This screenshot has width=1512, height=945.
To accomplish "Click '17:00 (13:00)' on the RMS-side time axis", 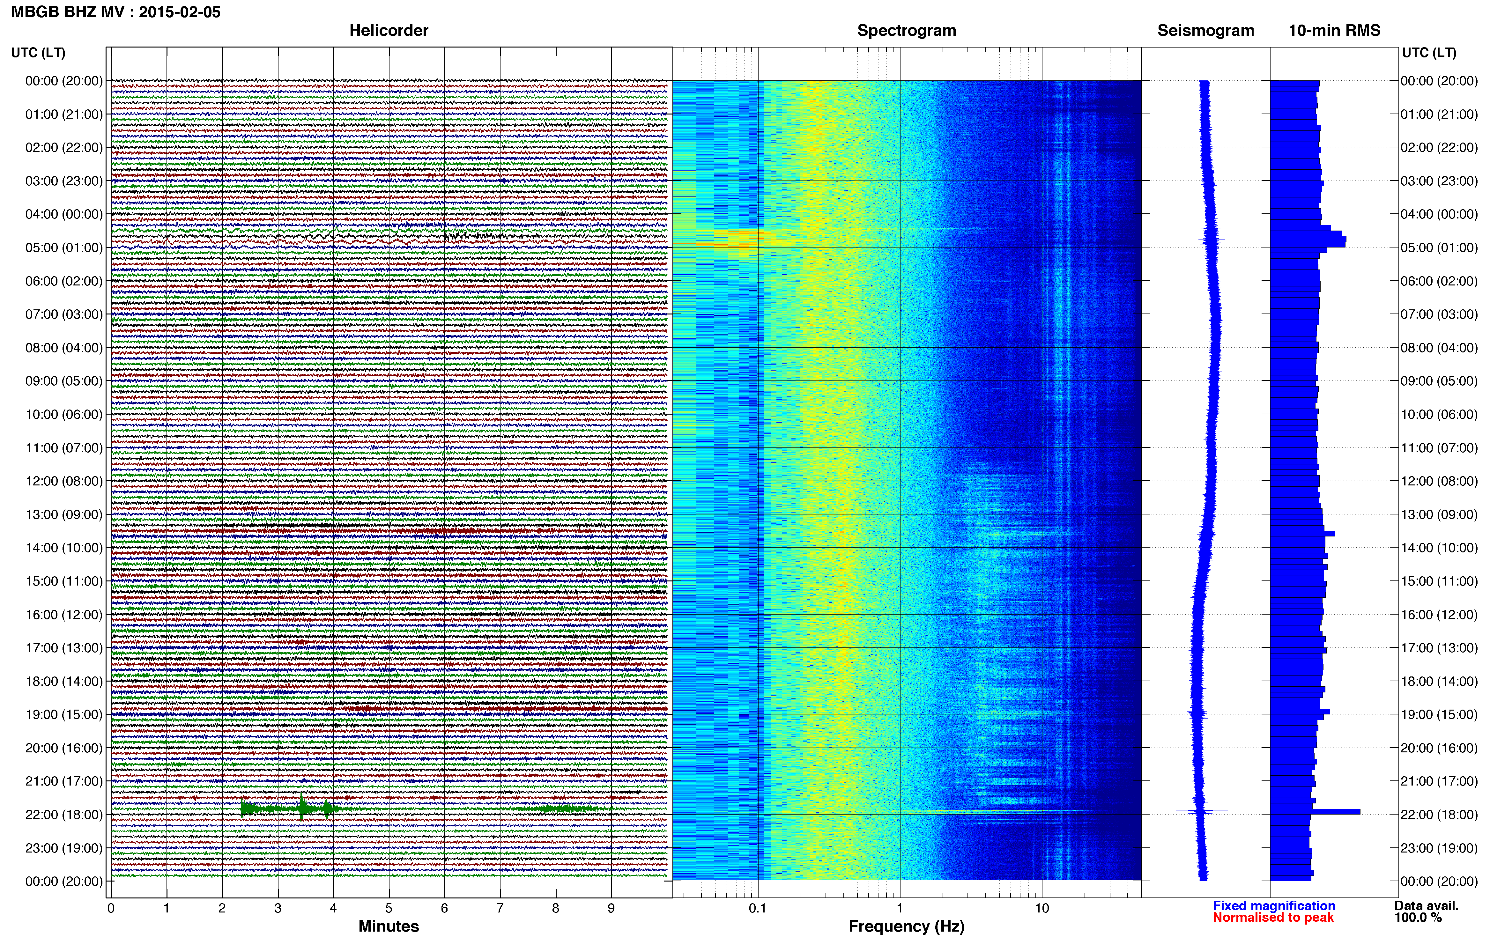I will (1439, 648).
